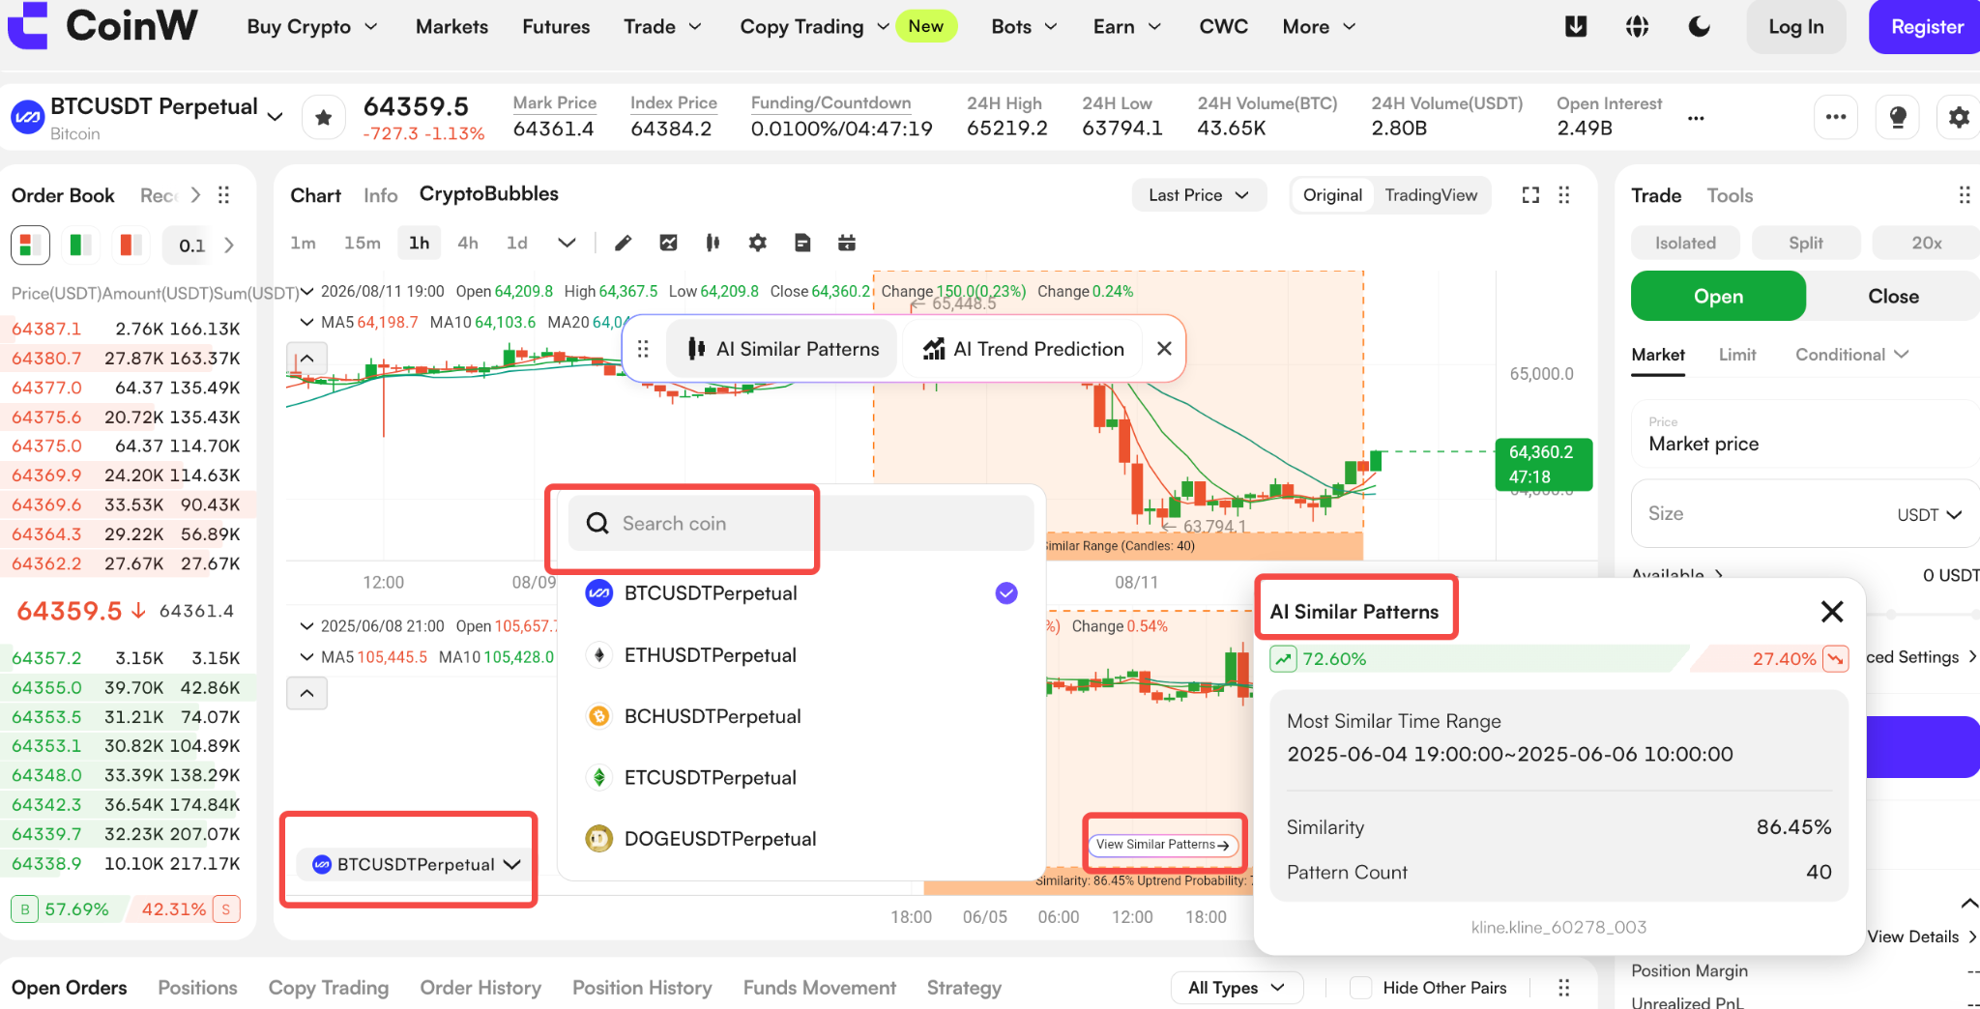This screenshot has width=1980, height=1009.
Task: Switch chart to TradingView mode
Action: click(x=1431, y=195)
